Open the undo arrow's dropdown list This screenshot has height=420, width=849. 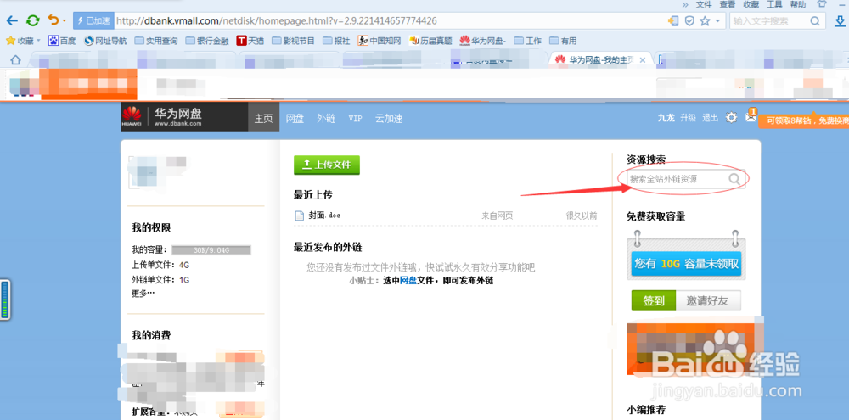(x=65, y=21)
